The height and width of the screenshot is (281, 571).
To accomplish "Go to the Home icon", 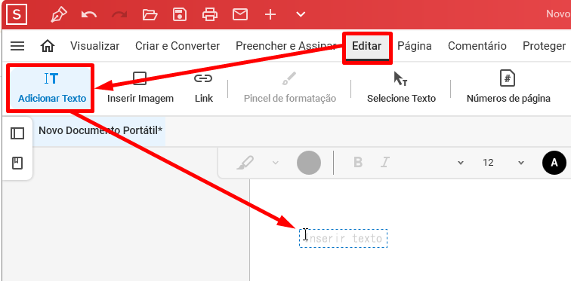I will pos(48,46).
